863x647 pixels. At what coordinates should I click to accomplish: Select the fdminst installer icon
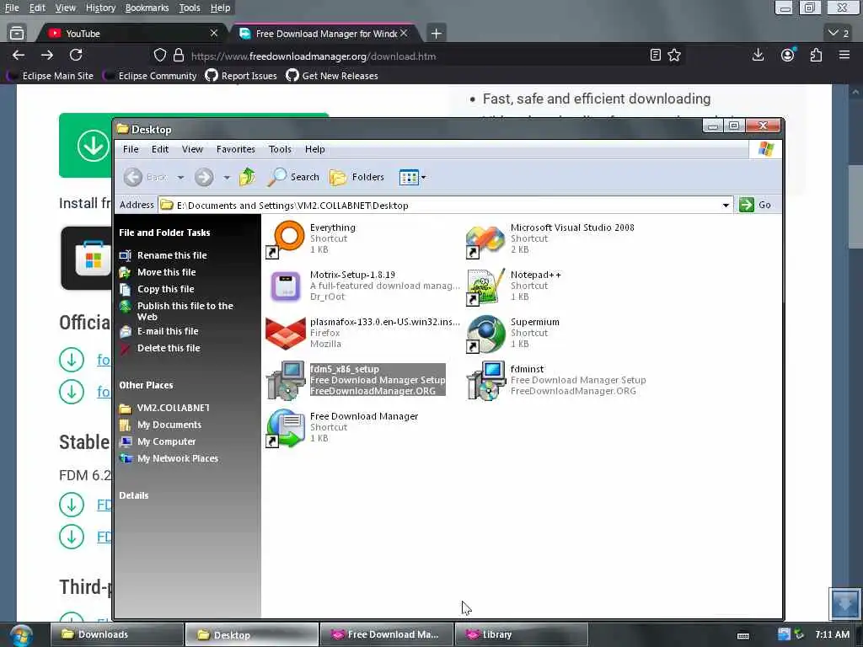tap(485, 380)
